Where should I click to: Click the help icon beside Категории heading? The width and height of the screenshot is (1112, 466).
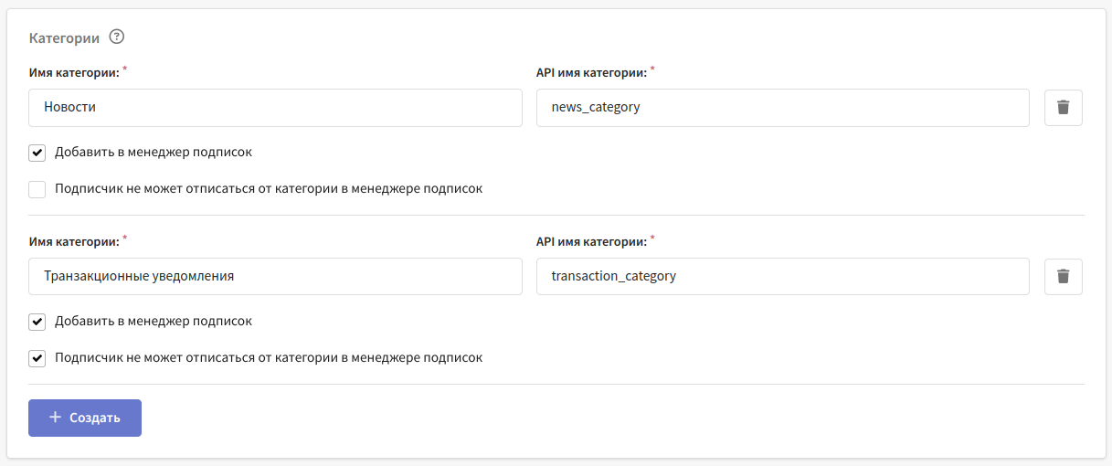point(116,37)
